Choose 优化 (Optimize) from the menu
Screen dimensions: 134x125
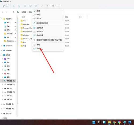[x=48, y=15]
